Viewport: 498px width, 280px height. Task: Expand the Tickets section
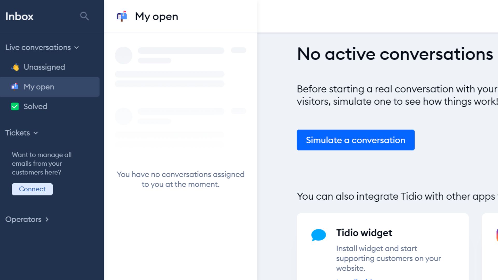[36, 133]
